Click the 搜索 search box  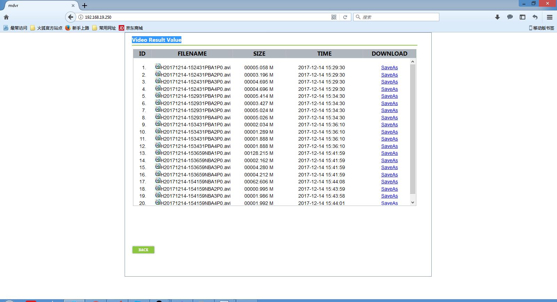click(397, 17)
